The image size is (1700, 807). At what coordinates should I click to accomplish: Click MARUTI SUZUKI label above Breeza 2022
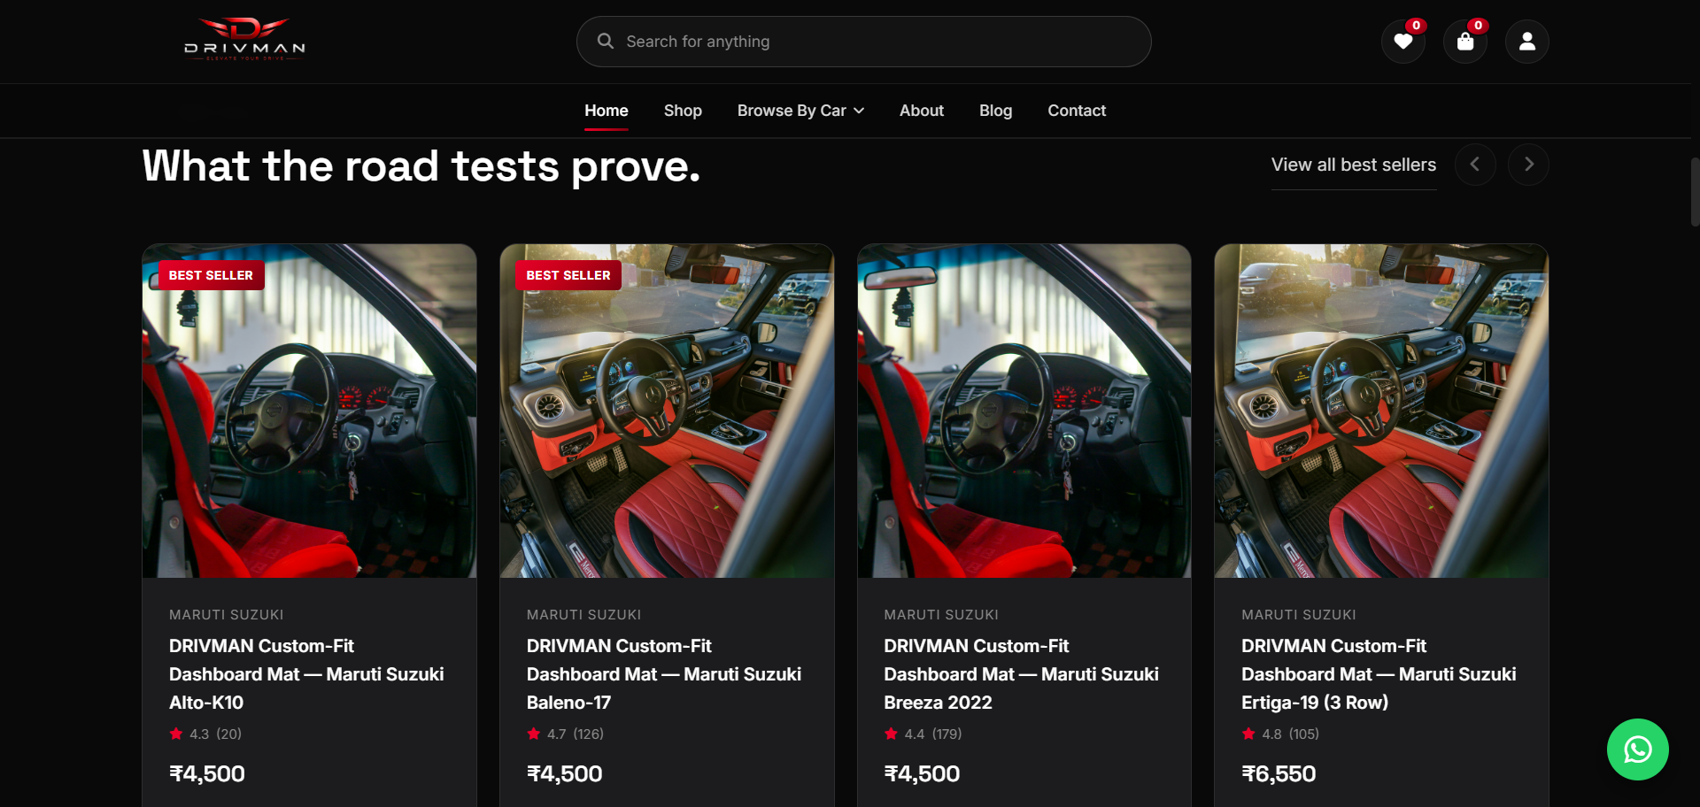[941, 615]
